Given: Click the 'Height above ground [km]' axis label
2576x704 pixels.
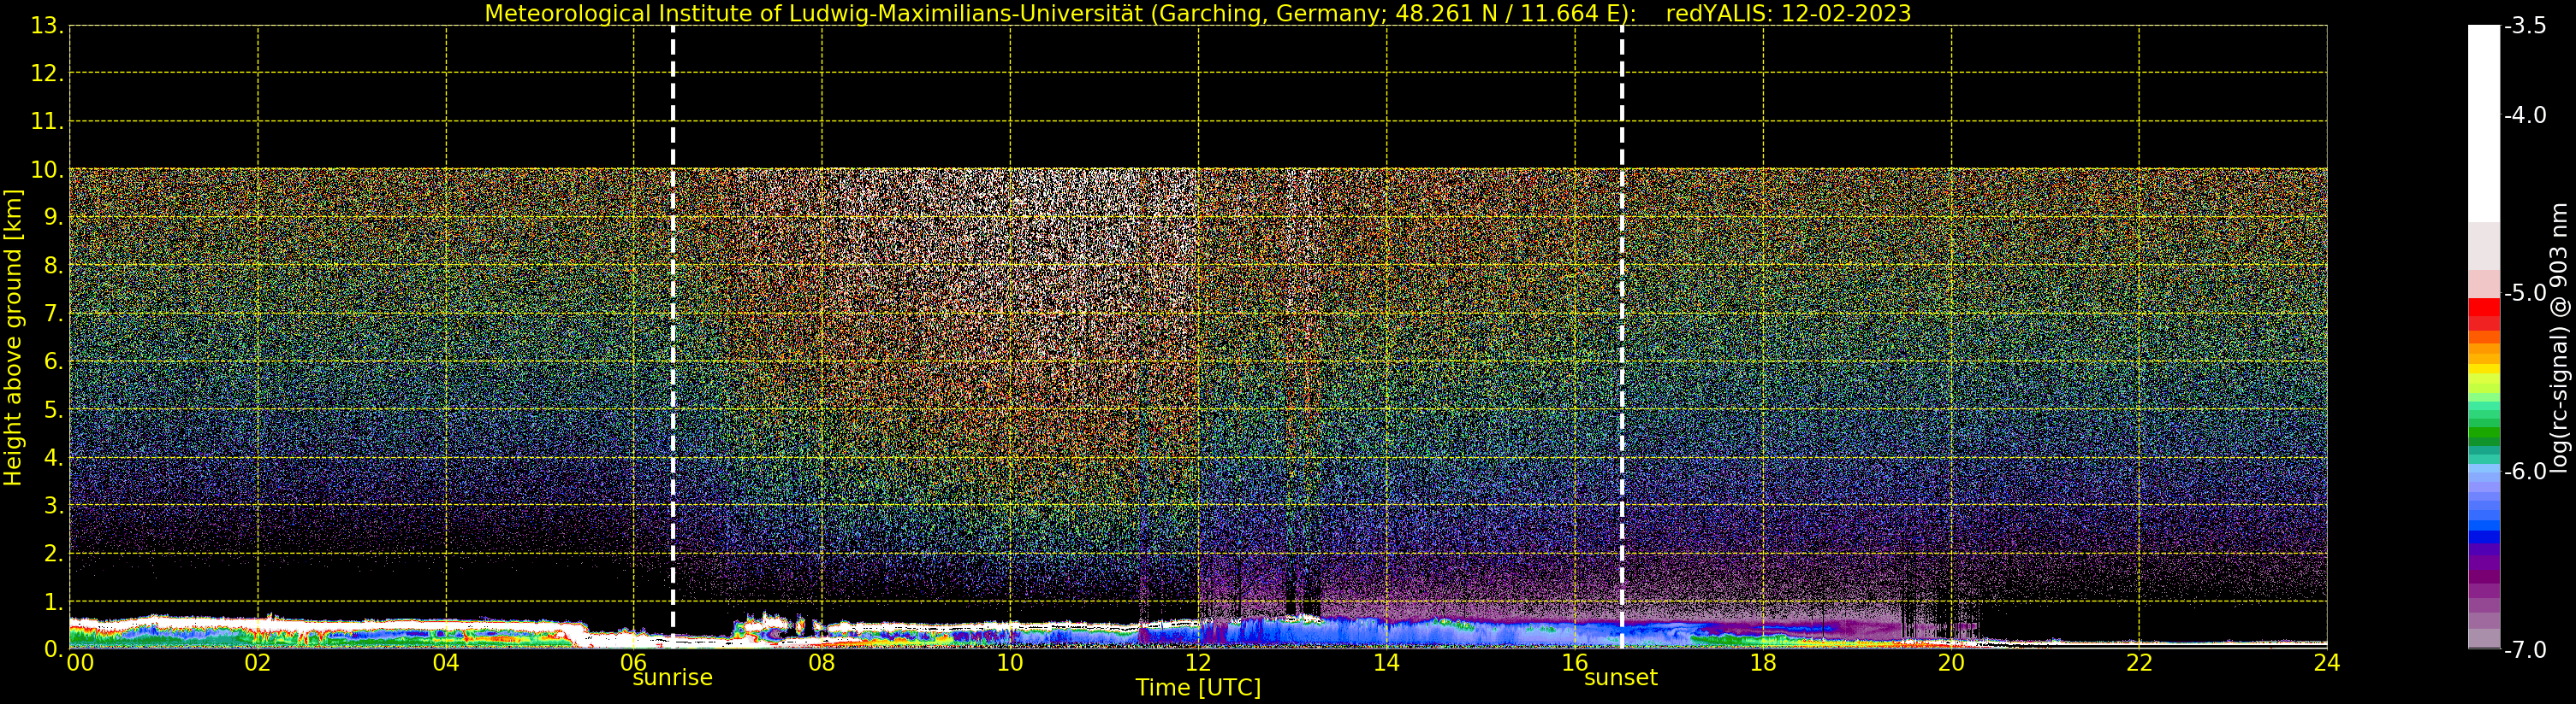Looking at the screenshot, I should click(x=13, y=337).
